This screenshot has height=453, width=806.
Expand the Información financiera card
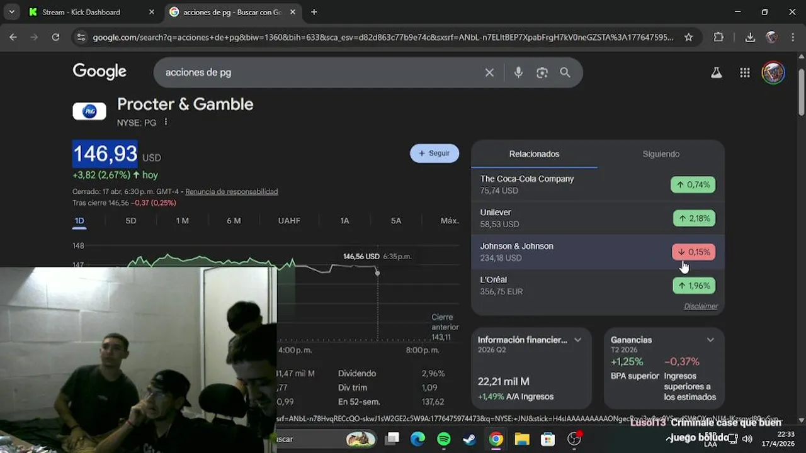pos(577,340)
